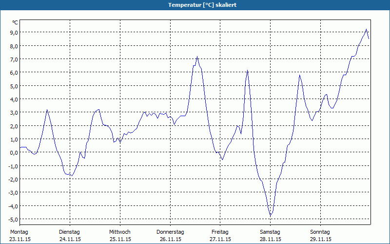Click the date 29.11.15
The image size is (390, 244).
coord(321,239)
